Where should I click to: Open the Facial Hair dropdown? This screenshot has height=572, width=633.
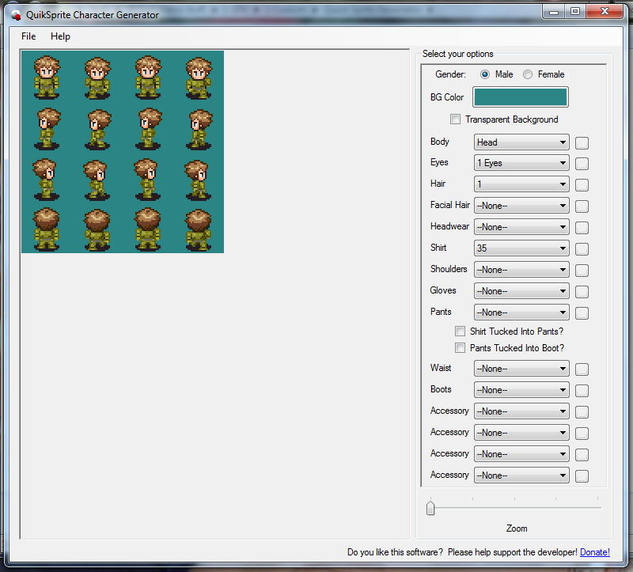521,206
